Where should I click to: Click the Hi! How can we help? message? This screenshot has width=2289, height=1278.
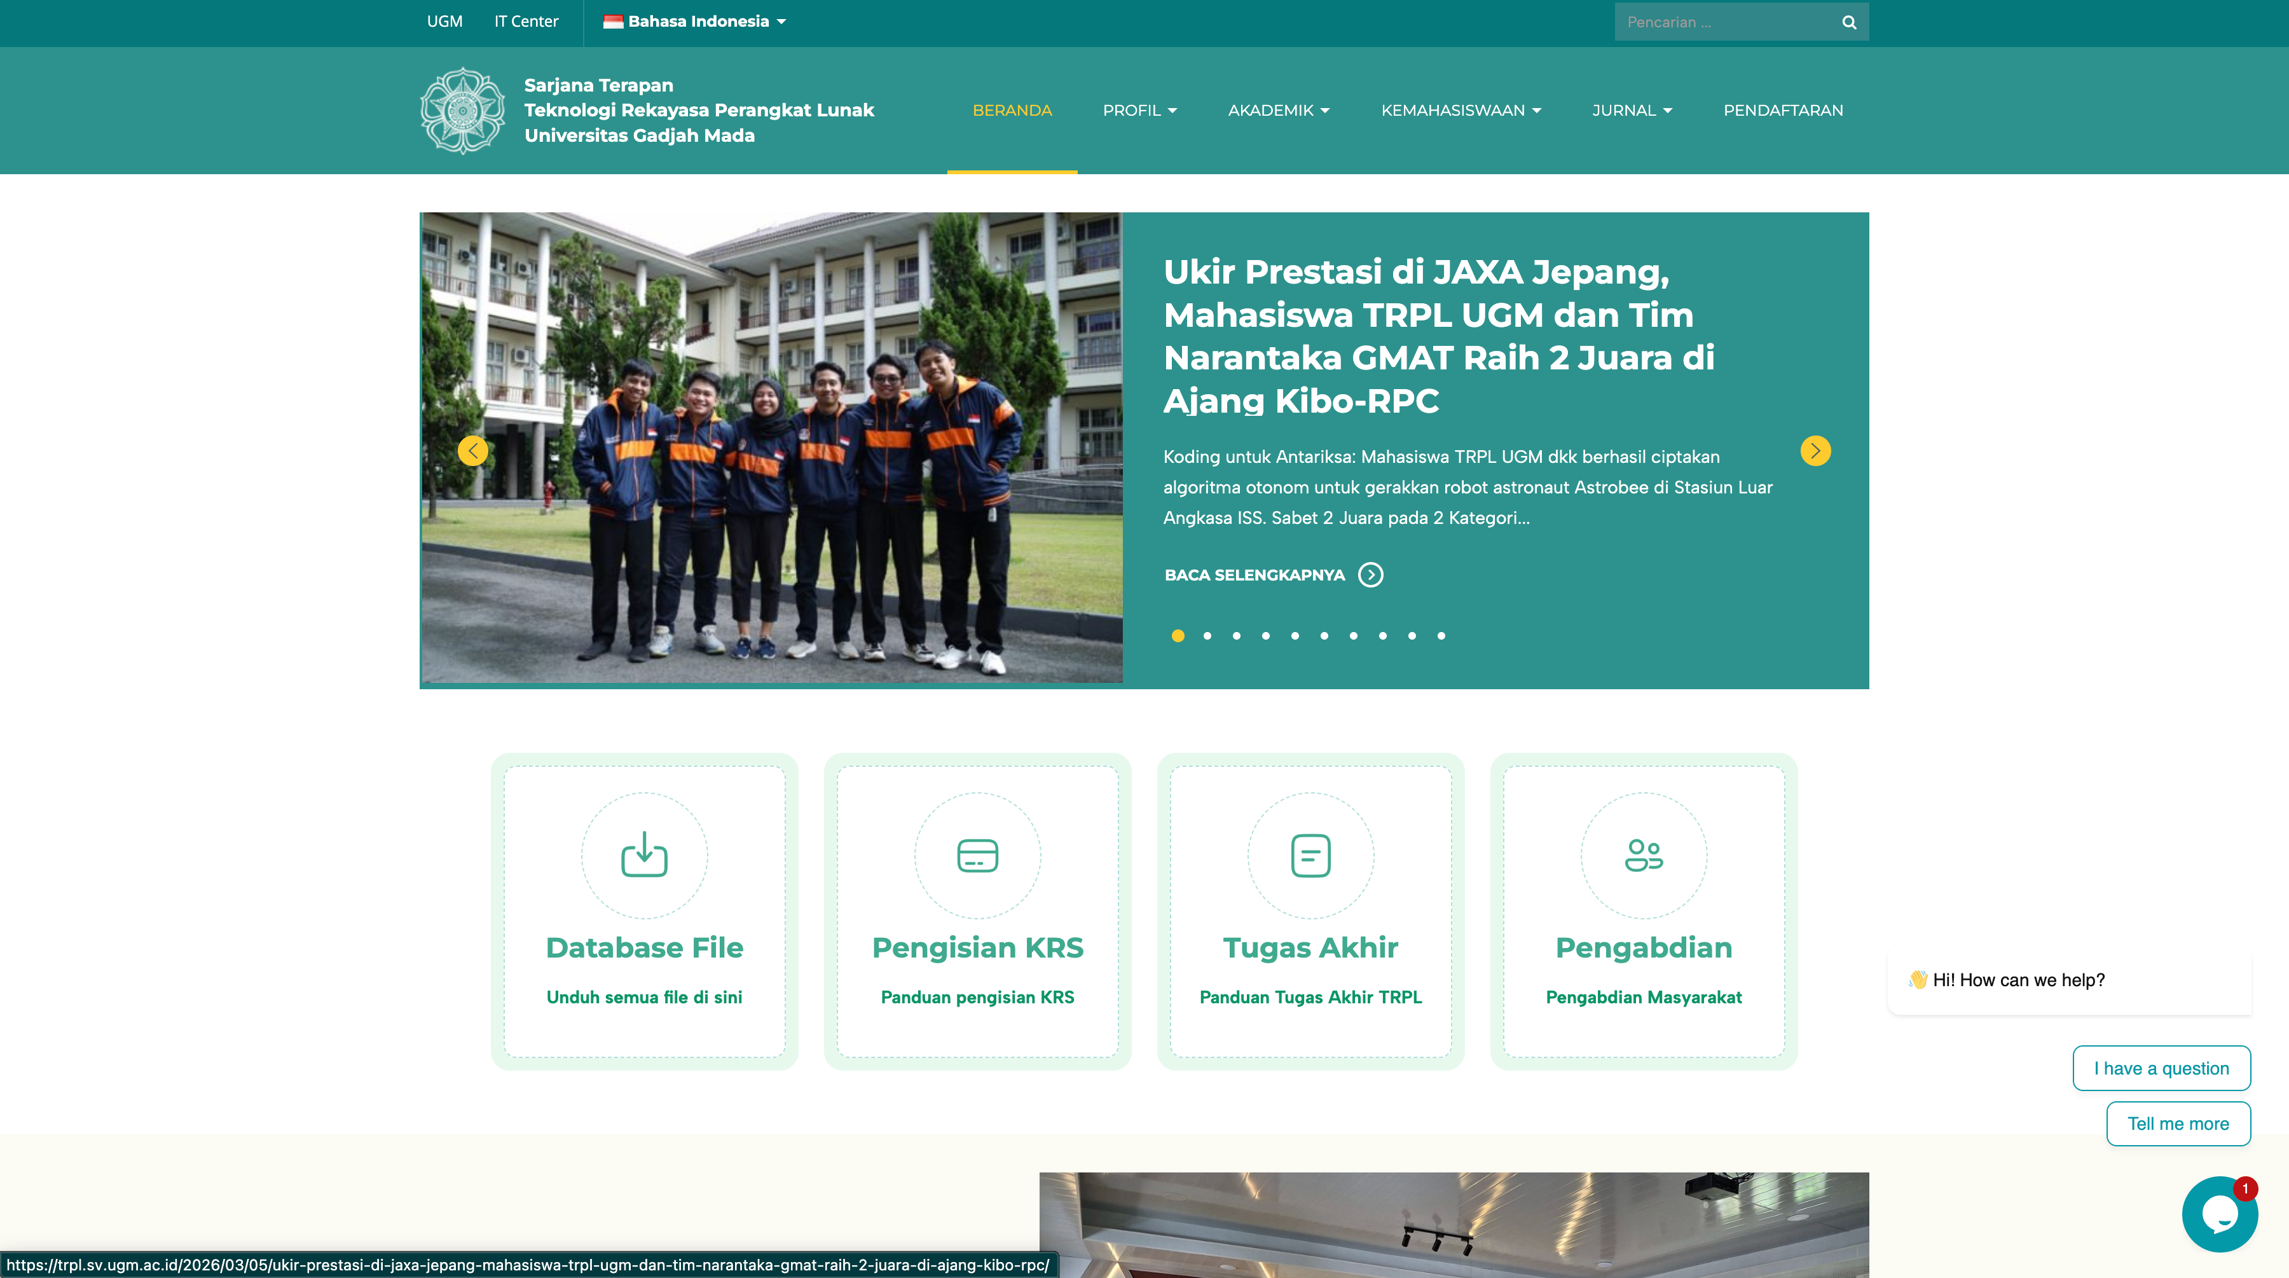coord(2068,979)
